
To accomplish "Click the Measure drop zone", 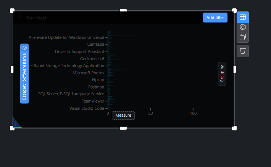I will [x=123, y=116].
